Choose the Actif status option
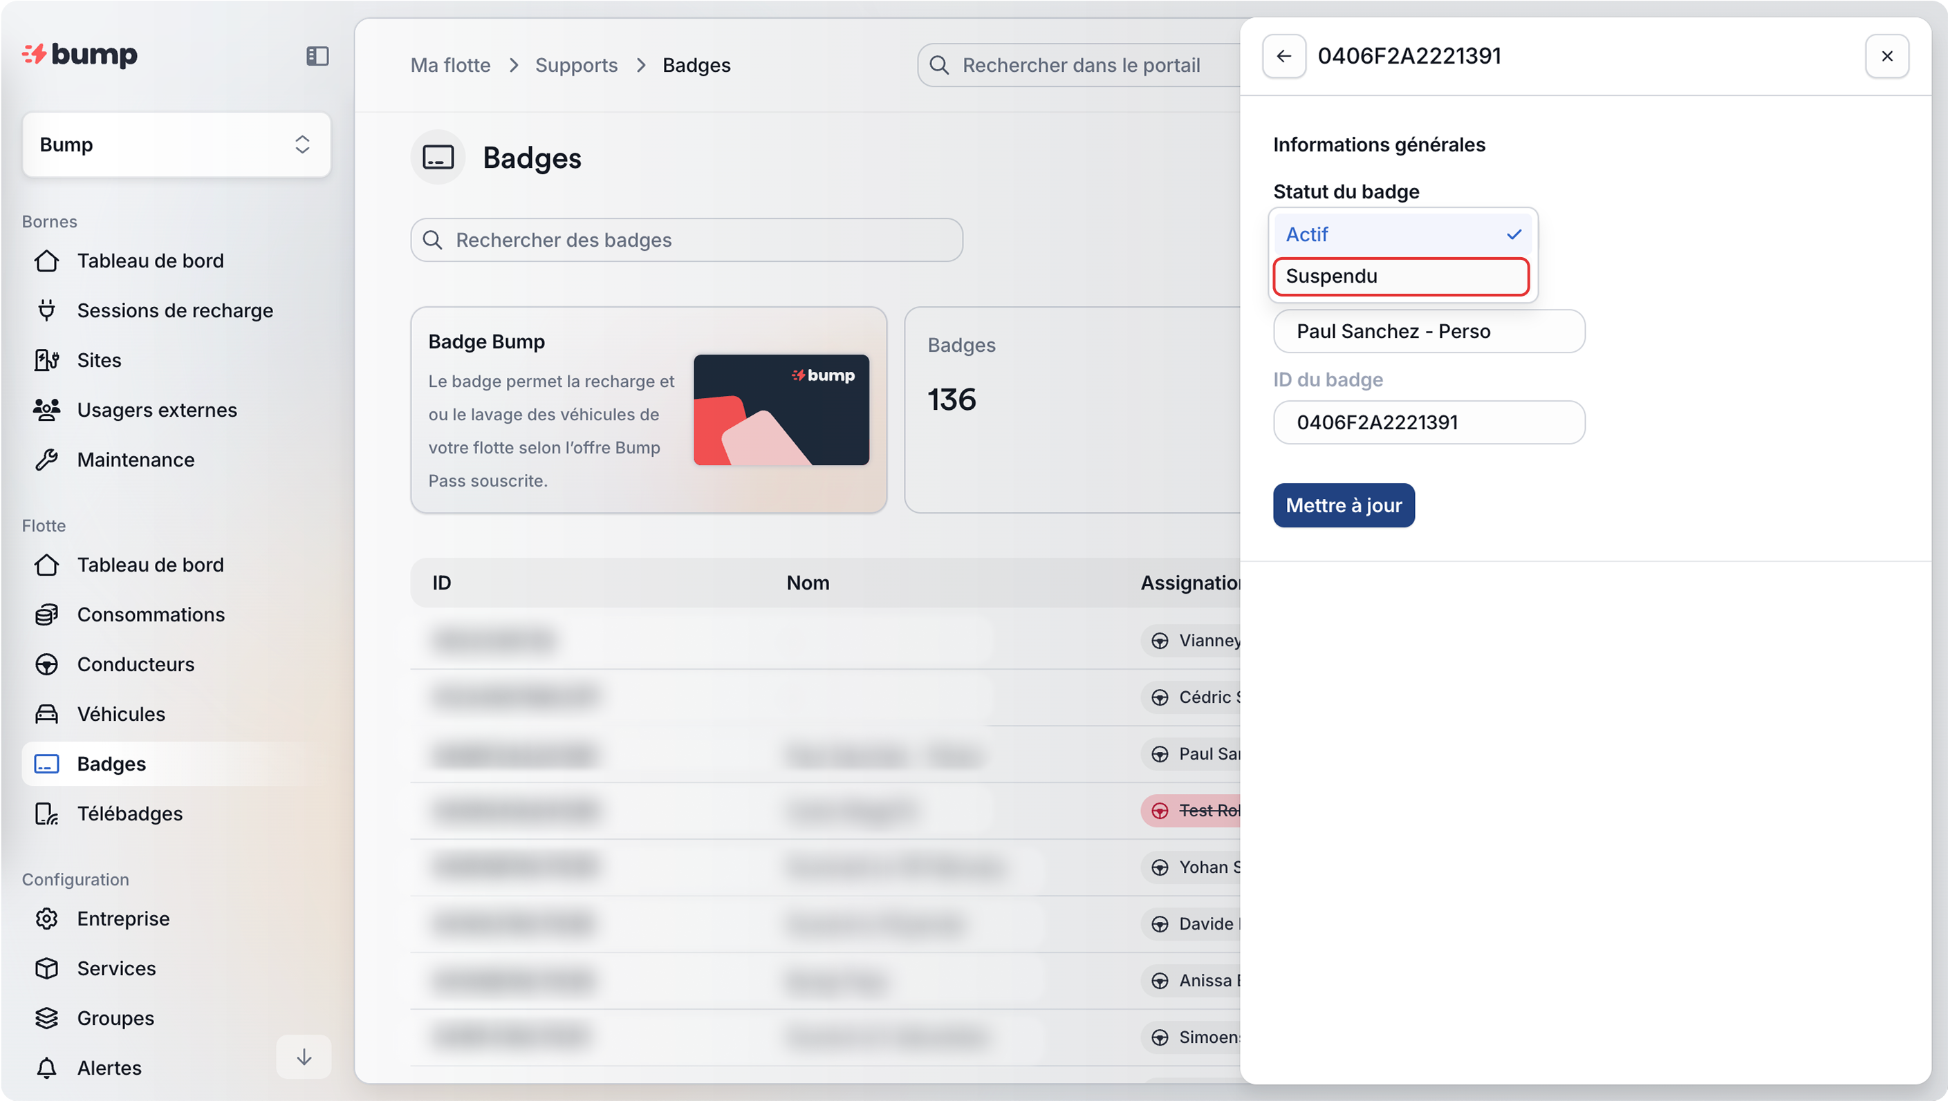The image size is (1948, 1101). pos(1402,234)
